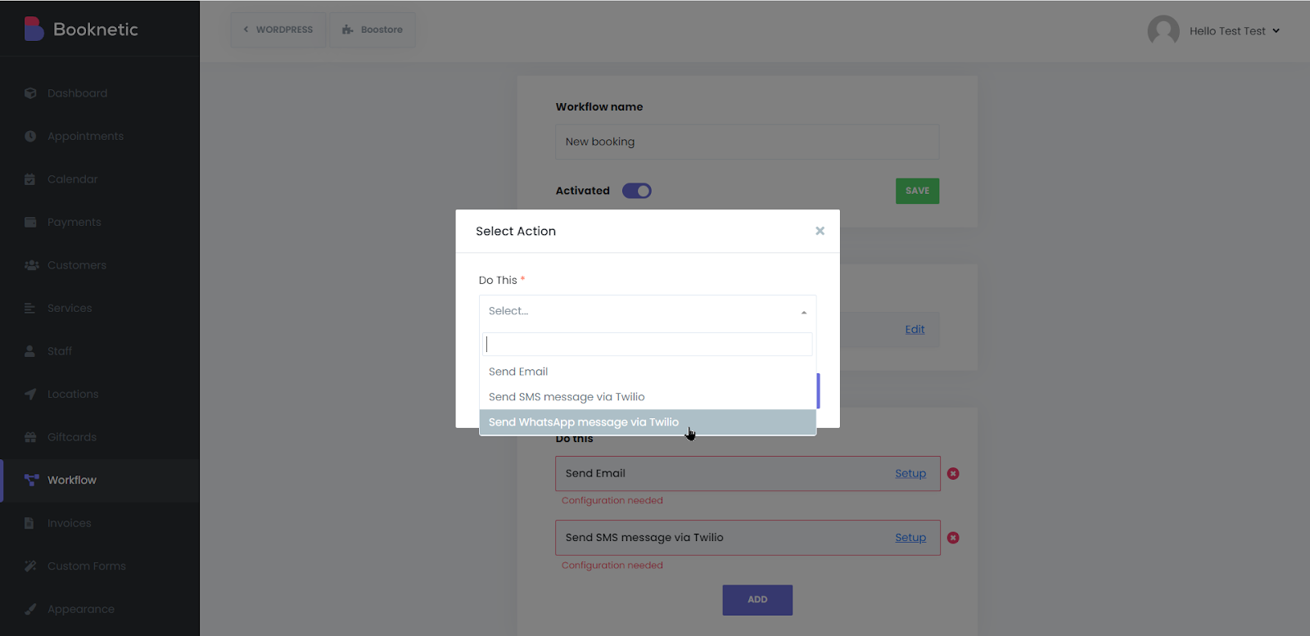Click the Appointments clock icon

(30, 136)
